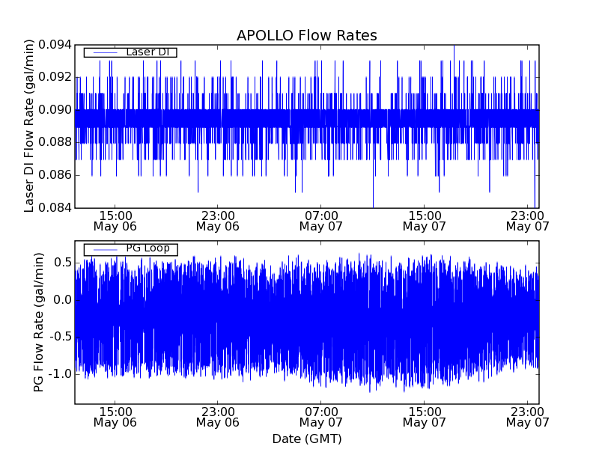Select bottom plot's "15:00 May 06" time label
The width and height of the screenshot is (599, 449).
coord(115,417)
